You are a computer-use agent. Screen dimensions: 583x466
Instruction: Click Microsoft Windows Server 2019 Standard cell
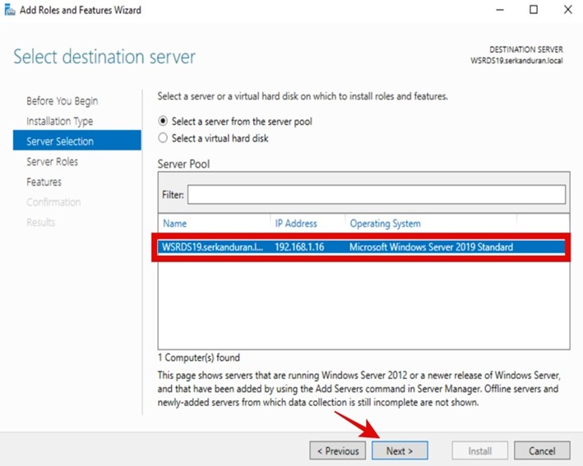click(431, 247)
